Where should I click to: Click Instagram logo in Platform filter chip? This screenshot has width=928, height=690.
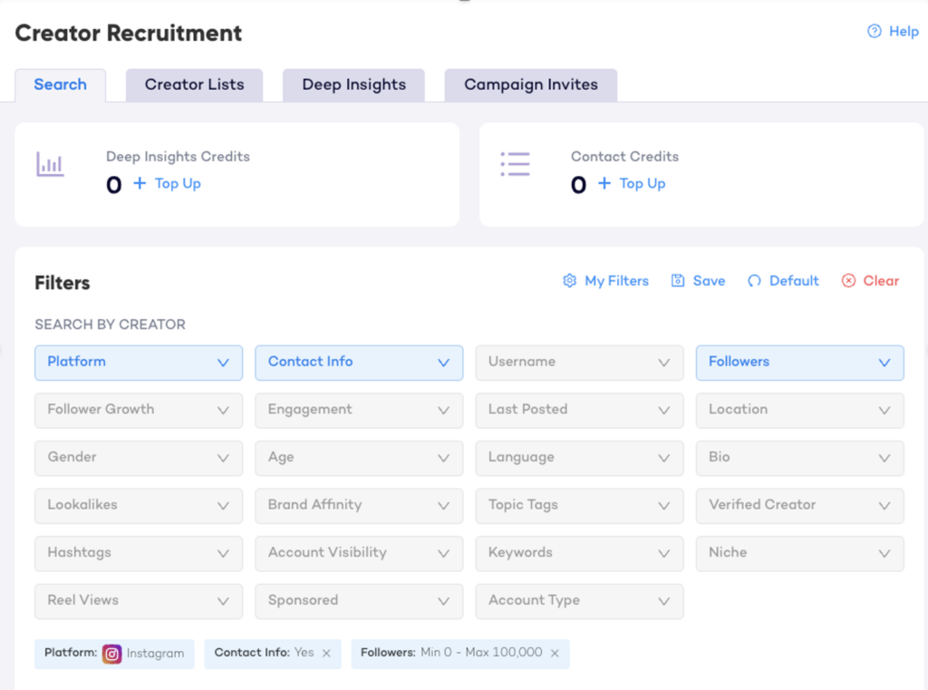point(111,654)
